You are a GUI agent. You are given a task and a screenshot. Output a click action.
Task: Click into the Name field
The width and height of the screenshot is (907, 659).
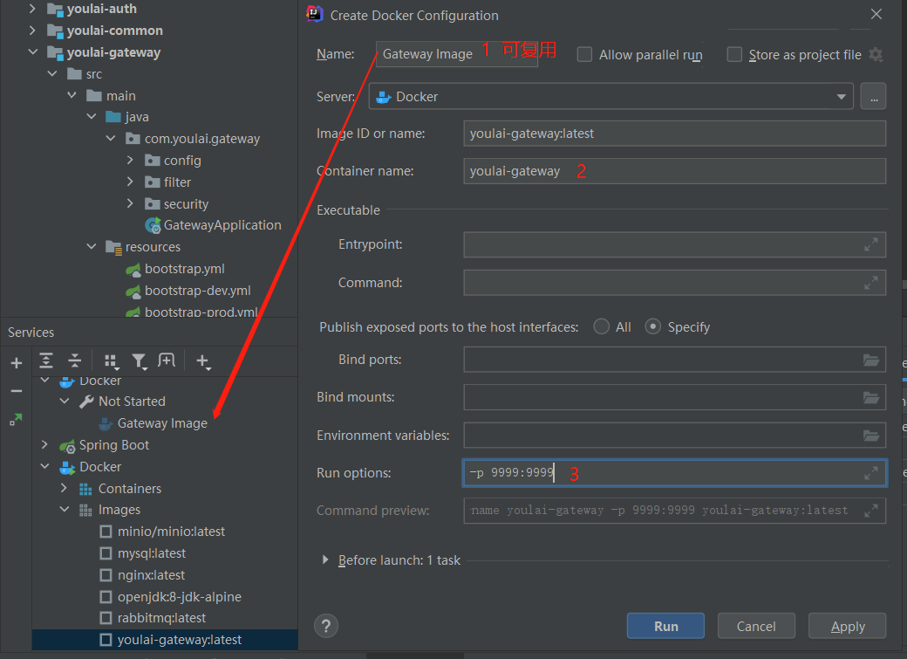click(x=457, y=54)
